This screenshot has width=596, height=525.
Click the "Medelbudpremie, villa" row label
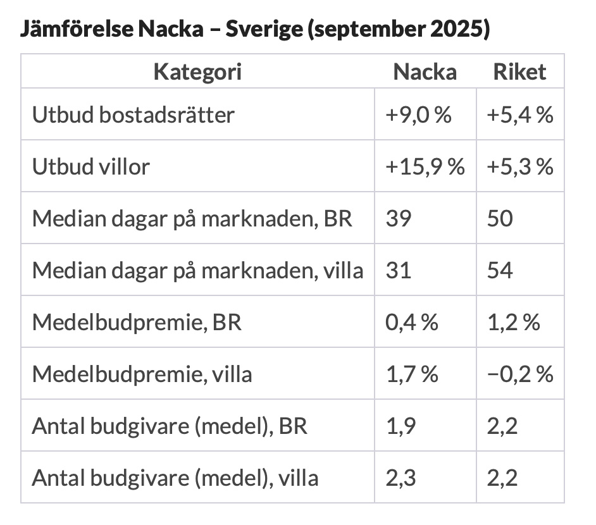point(142,374)
